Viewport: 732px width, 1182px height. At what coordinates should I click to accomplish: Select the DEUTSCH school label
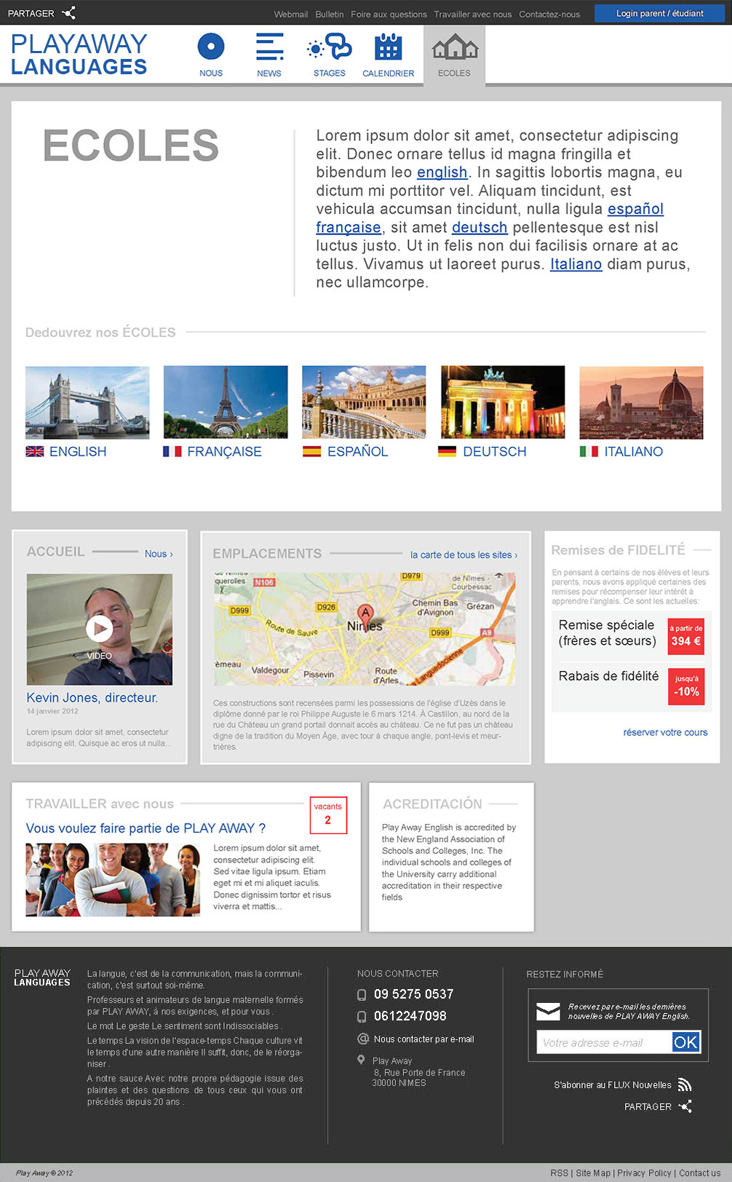point(495,451)
